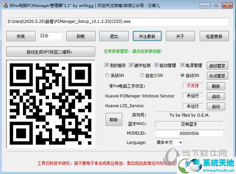This screenshot has height=174, width=236.
Task: Open the Language dropdown
Action: [x=169, y=143]
